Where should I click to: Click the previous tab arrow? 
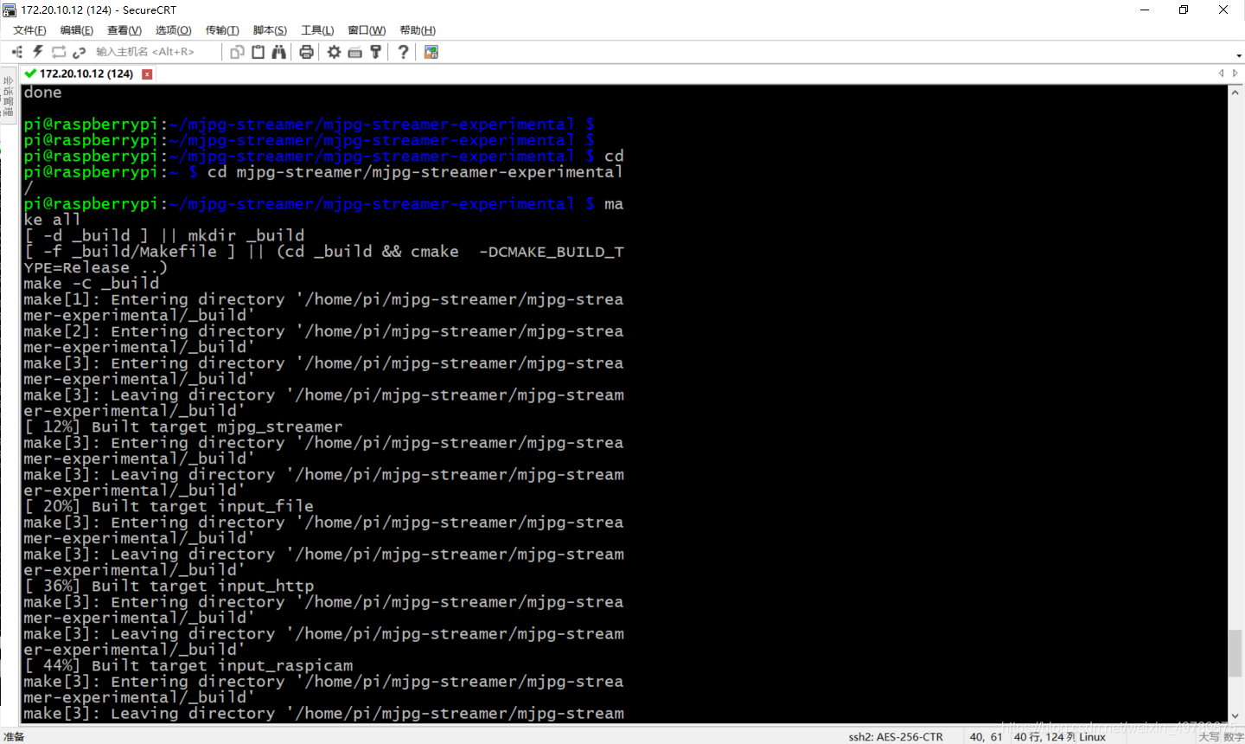[1221, 74]
